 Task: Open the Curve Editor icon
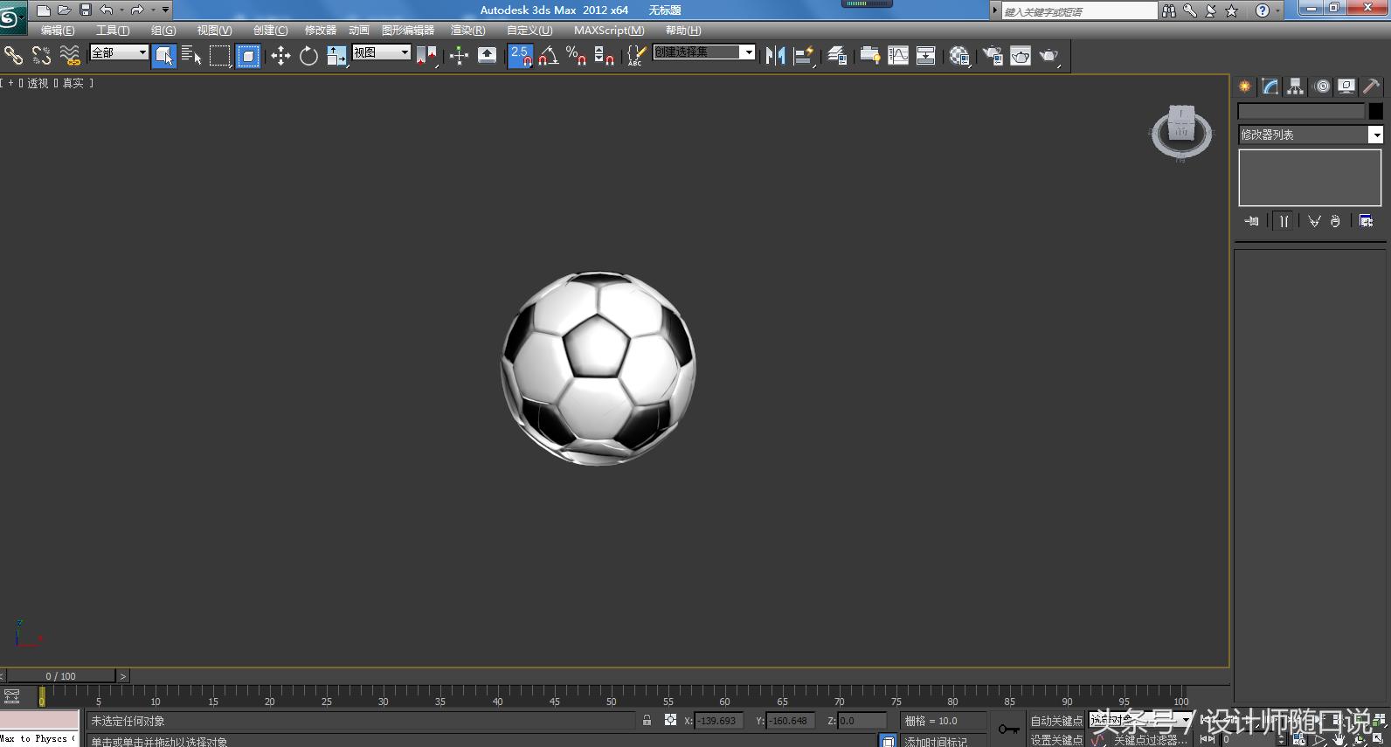898,56
